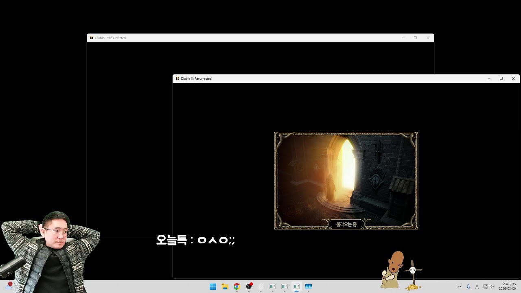This screenshot has width=521, height=293.
Task: Open the volume tray icon
Action: 492,286
